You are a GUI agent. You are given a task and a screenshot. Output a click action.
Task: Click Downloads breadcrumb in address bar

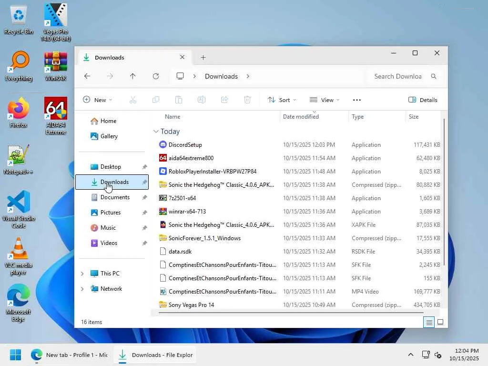click(221, 76)
